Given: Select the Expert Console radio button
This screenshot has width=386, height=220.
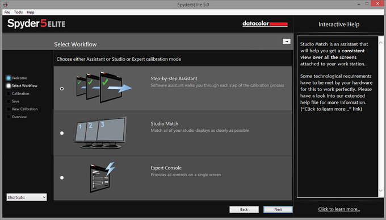Looking at the screenshot, I should 62,177.
